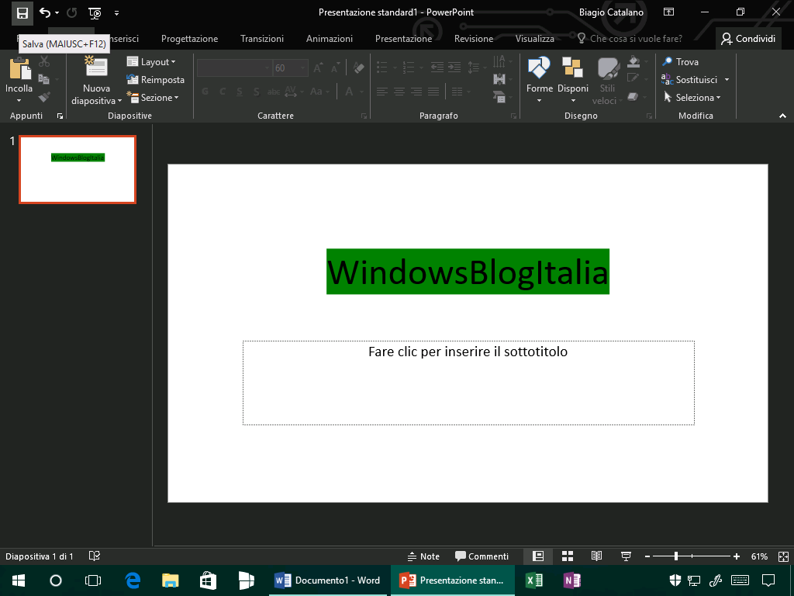
Task: Change the text direction
Action: (x=499, y=61)
